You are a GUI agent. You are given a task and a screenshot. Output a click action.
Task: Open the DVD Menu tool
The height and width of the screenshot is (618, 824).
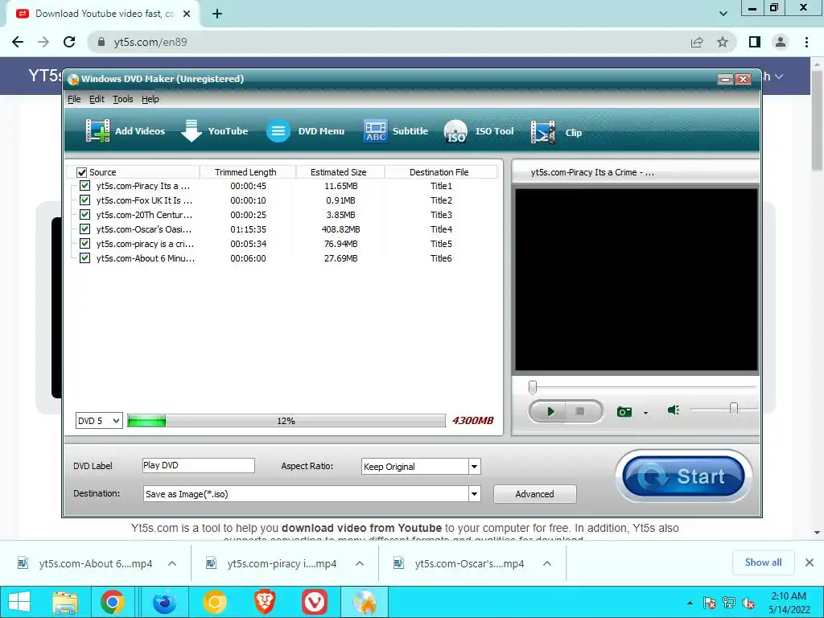pos(305,131)
